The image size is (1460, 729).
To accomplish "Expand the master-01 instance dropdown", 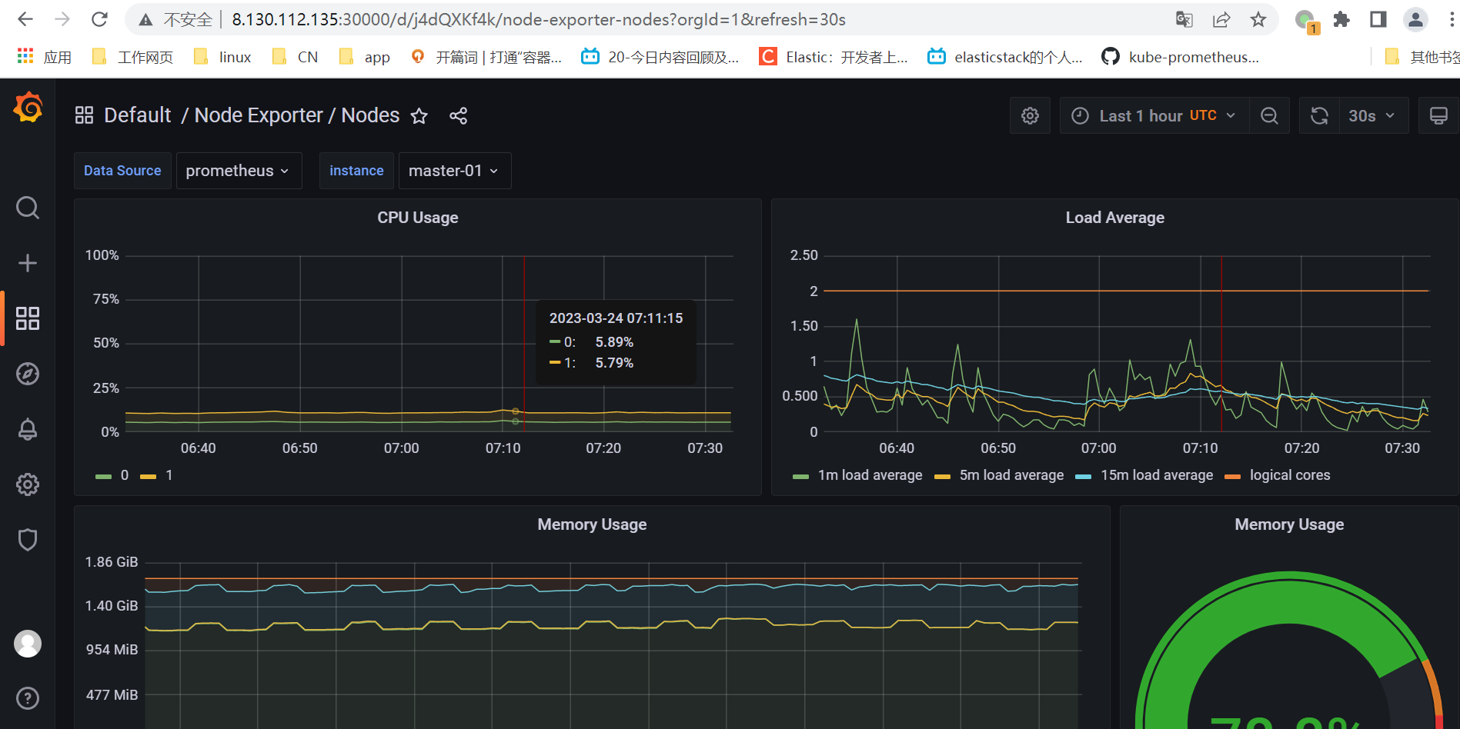I will pos(454,171).
